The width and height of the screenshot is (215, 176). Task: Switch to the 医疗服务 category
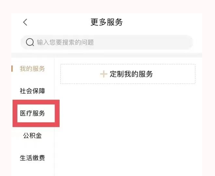tap(32, 113)
